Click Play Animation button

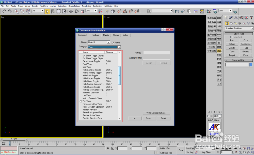point(227,148)
